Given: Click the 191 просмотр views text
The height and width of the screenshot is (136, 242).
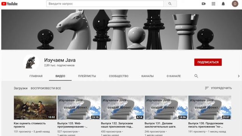Looking at the screenshot, I should pyautogui.click(x=197, y=131).
